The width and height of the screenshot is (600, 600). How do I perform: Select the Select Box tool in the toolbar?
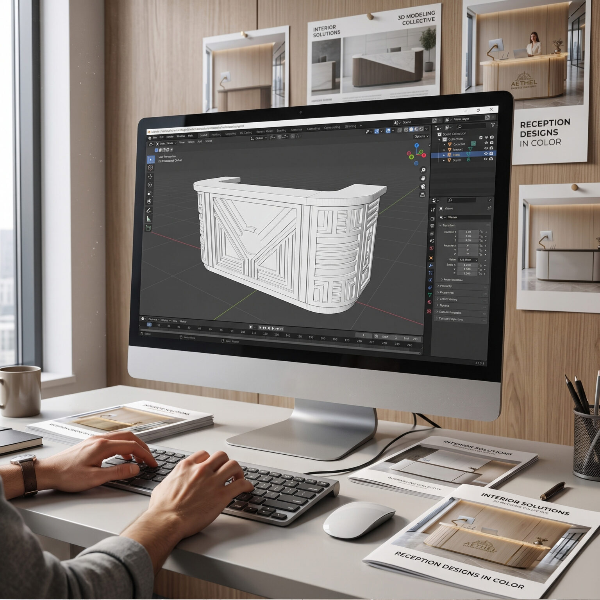151,159
